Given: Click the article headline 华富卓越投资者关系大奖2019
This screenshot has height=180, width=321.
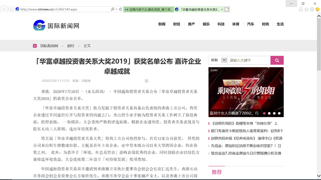Looking at the screenshot, I should coord(117,66).
